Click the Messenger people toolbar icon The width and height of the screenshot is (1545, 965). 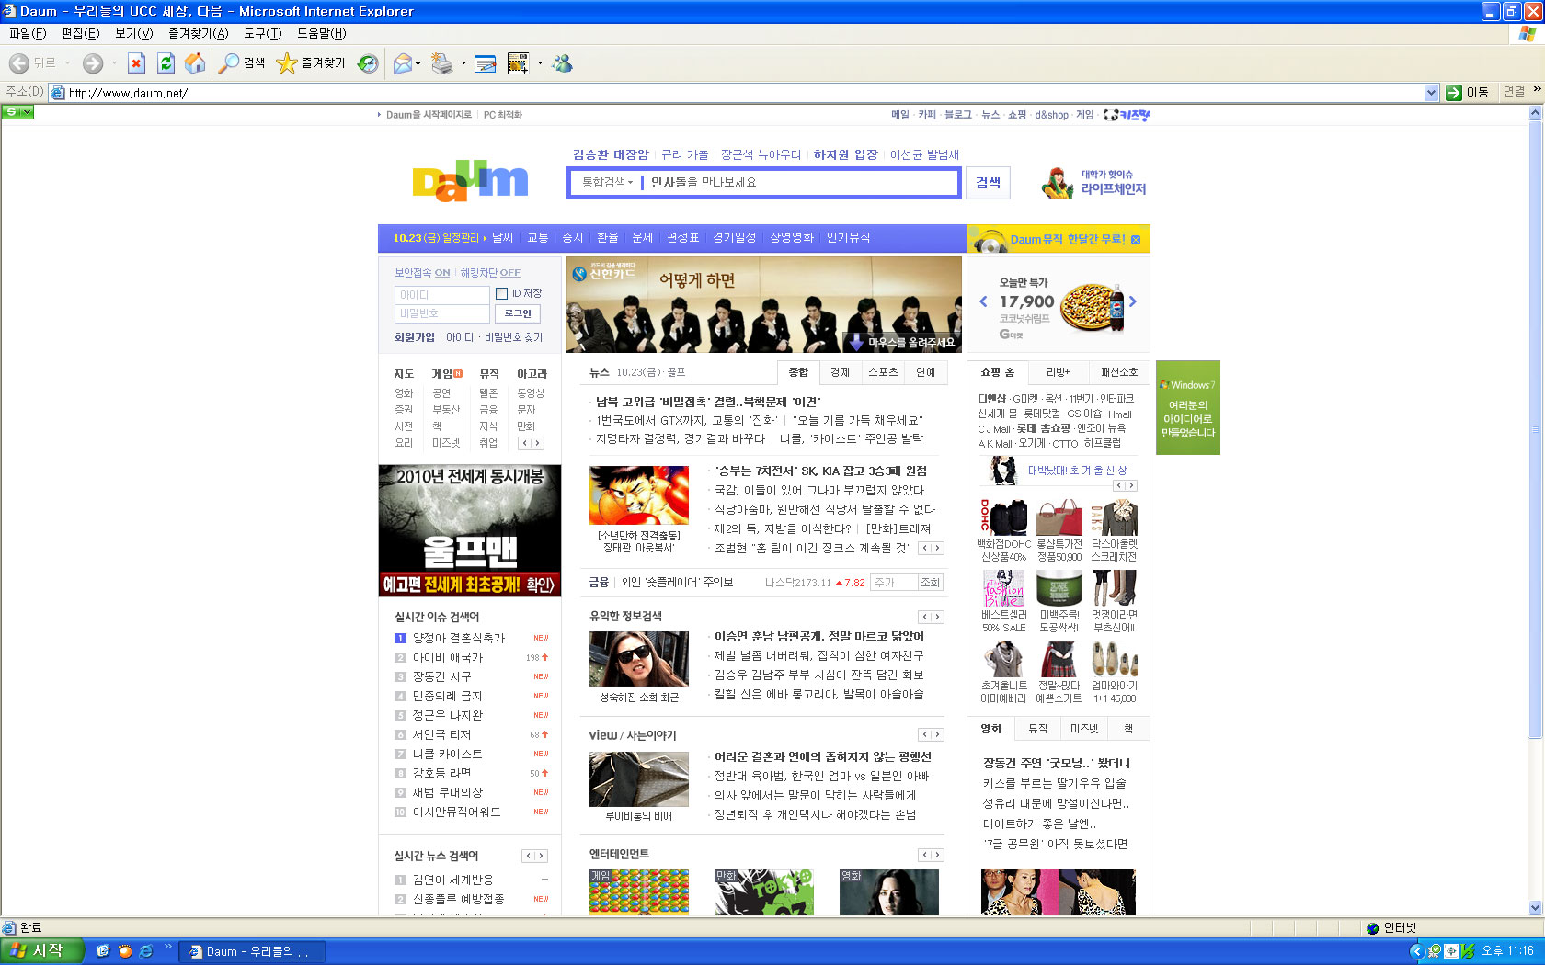563,63
